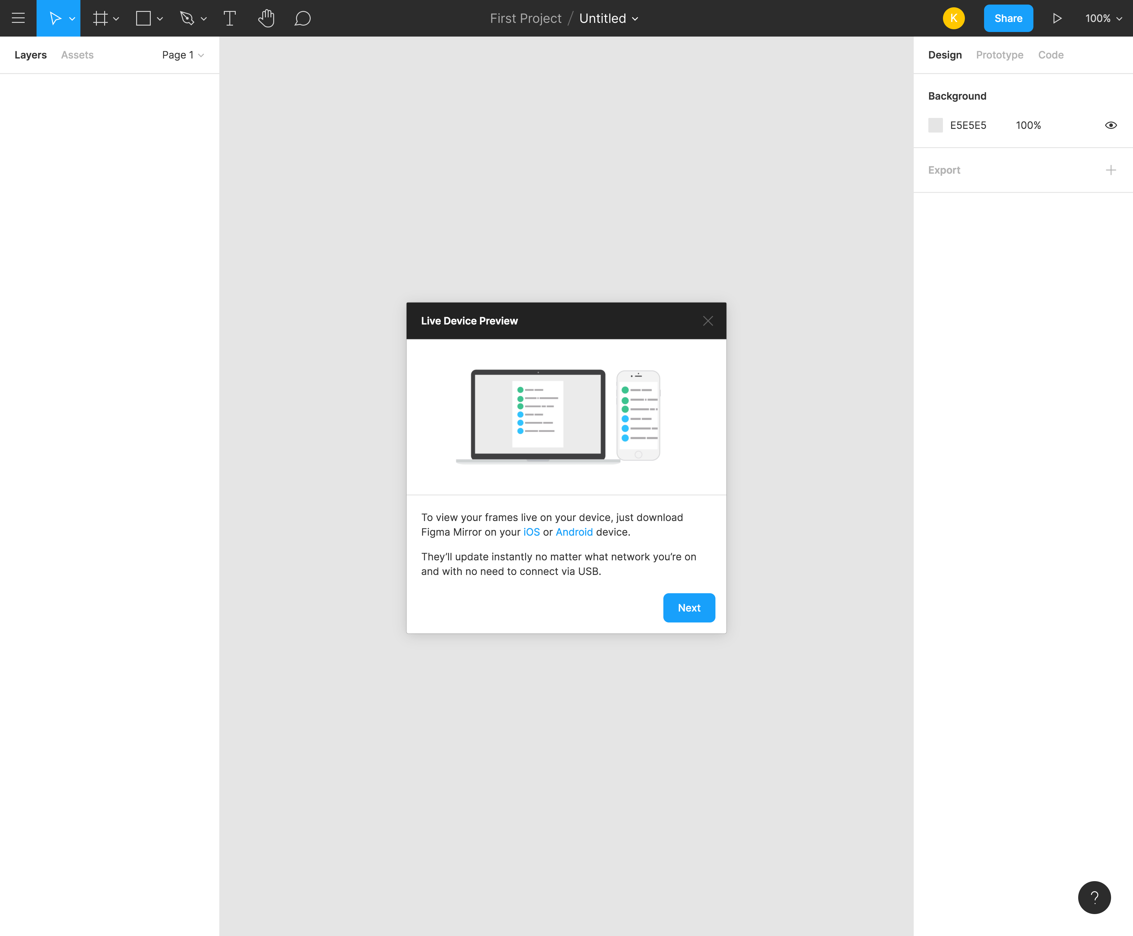Expand the Pen tool options chevron
The width and height of the screenshot is (1133, 936).
tap(204, 19)
